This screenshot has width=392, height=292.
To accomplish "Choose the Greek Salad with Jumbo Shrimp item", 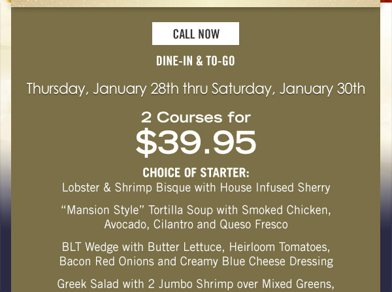I will 196,284.
